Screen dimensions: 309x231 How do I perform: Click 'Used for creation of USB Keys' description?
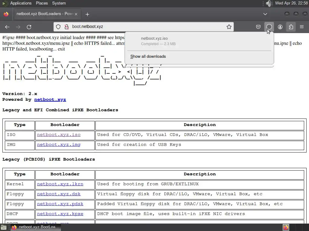coord(139,145)
